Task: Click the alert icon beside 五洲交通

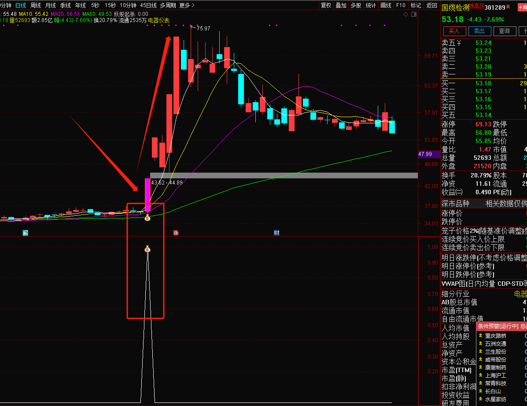Action: (x=481, y=343)
